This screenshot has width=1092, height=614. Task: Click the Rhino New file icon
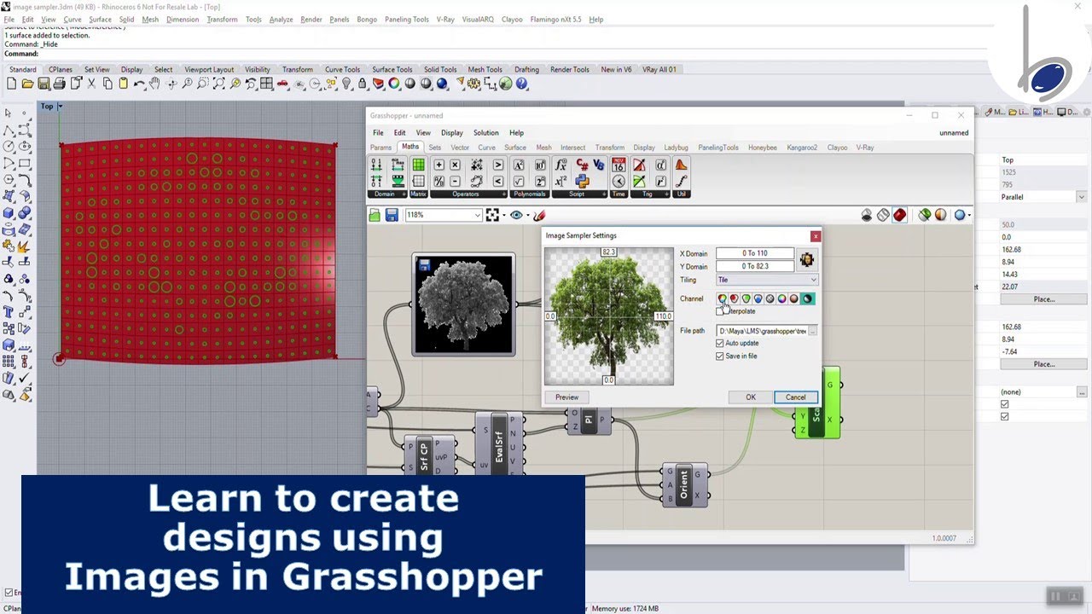pyautogui.click(x=12, y=84)
